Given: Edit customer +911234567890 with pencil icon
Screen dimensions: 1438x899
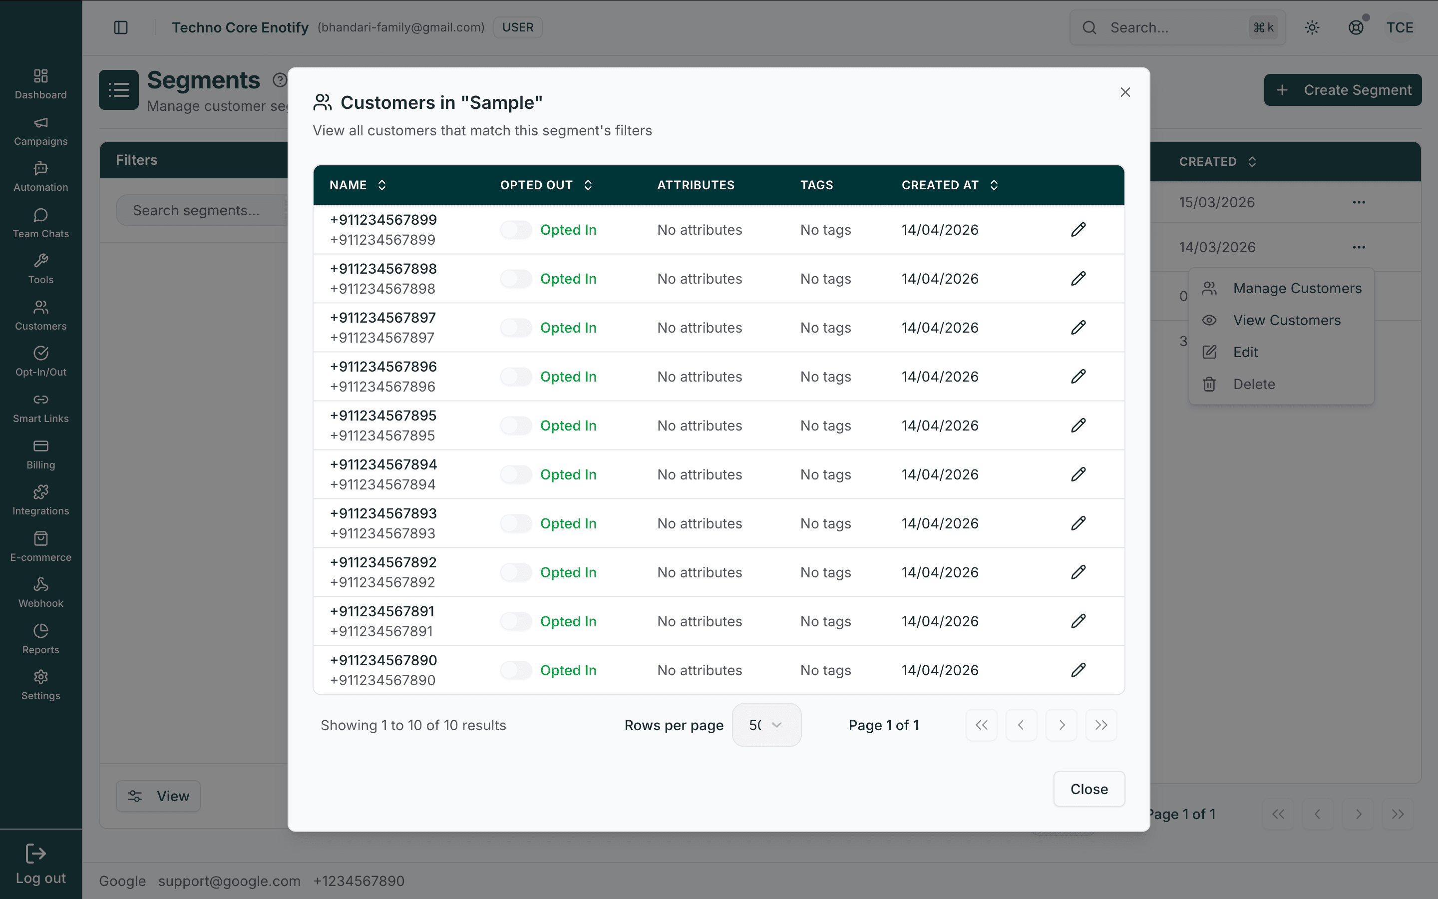Looking at the screenshot, I should pos(1078,670).
